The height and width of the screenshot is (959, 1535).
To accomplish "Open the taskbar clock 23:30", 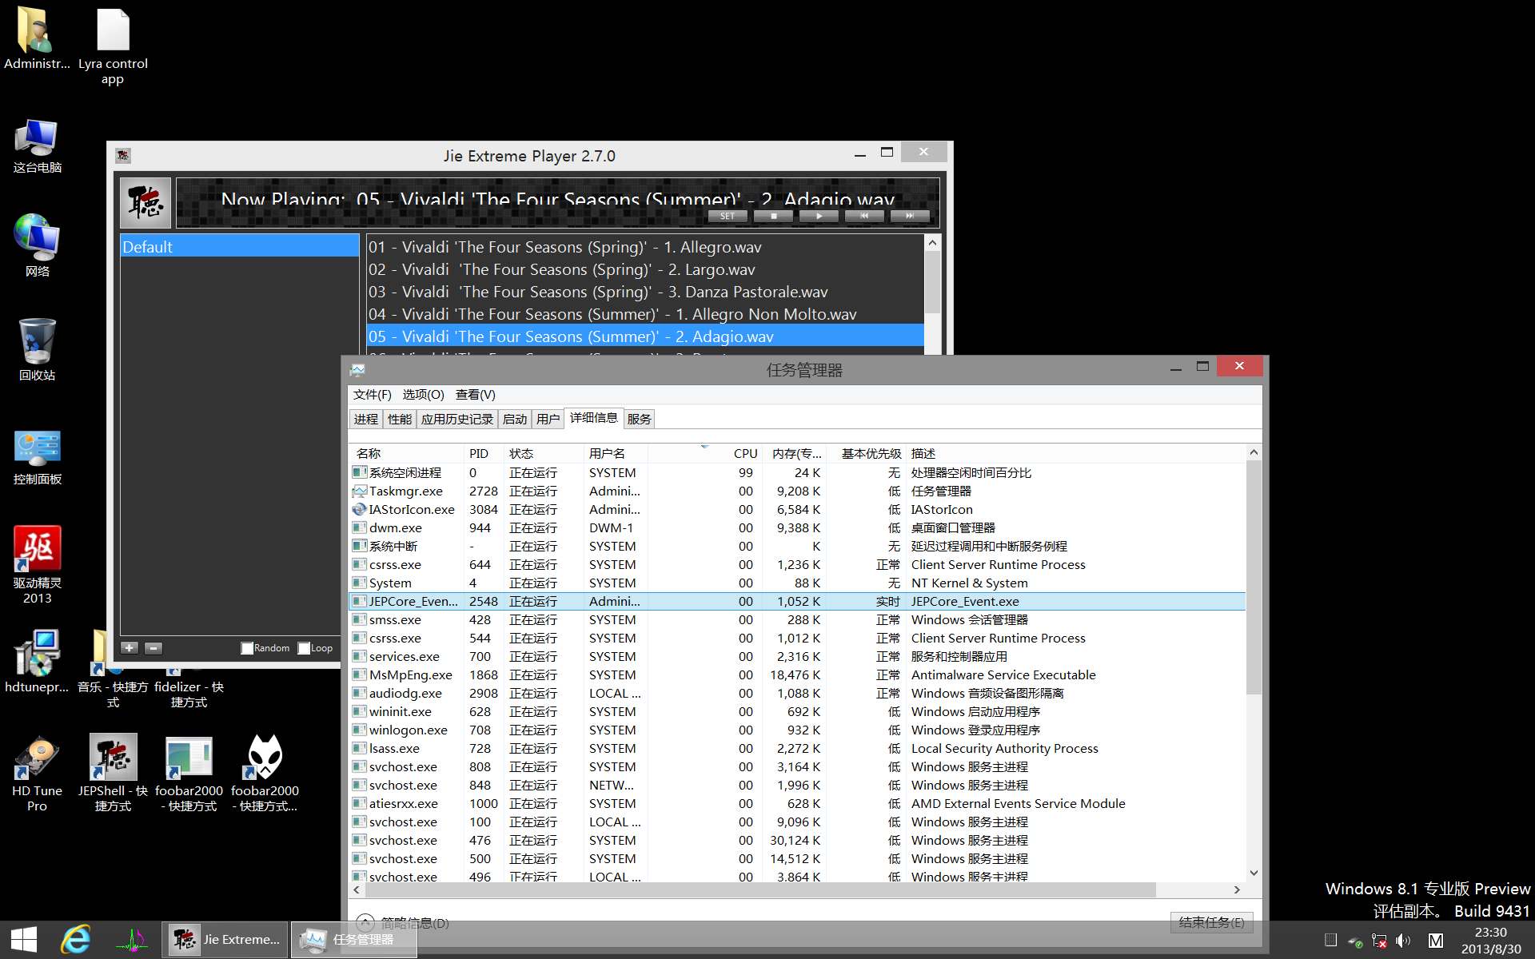I will coord(1490,940).
